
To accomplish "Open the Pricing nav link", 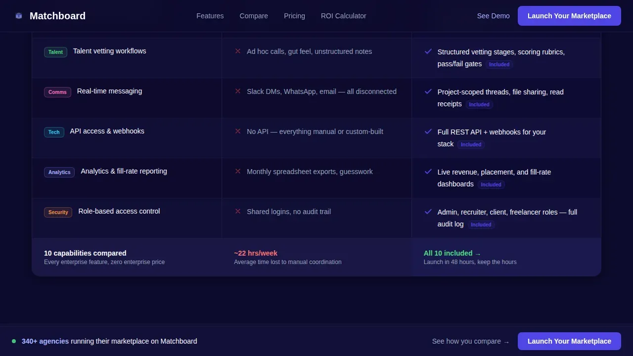I will click(x=294, y=16).
